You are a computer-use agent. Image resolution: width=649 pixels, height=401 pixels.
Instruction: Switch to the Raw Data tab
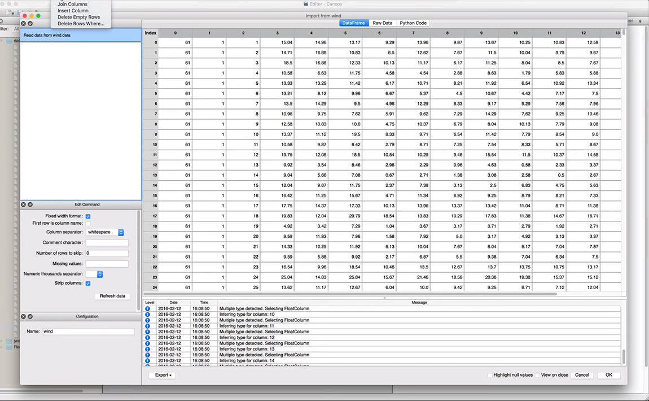click(383, 23)
